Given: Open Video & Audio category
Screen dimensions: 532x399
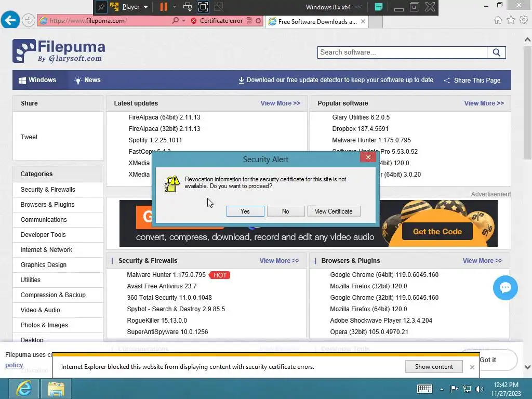Looking at the screenshot, I should 40,310.
